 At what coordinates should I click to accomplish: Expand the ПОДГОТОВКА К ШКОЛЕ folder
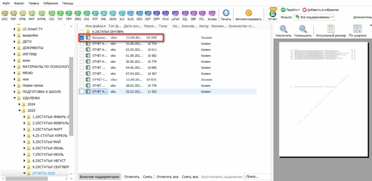[14, 91]
